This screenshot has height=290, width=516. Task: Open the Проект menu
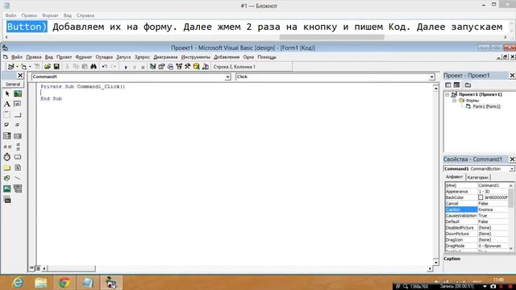pyautogui.click(x=64, y=57)
